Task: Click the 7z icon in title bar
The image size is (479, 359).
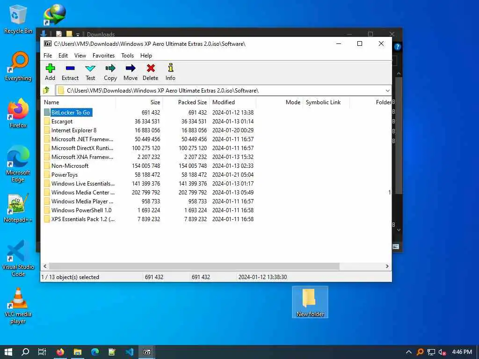Action: tap(48, 43)
